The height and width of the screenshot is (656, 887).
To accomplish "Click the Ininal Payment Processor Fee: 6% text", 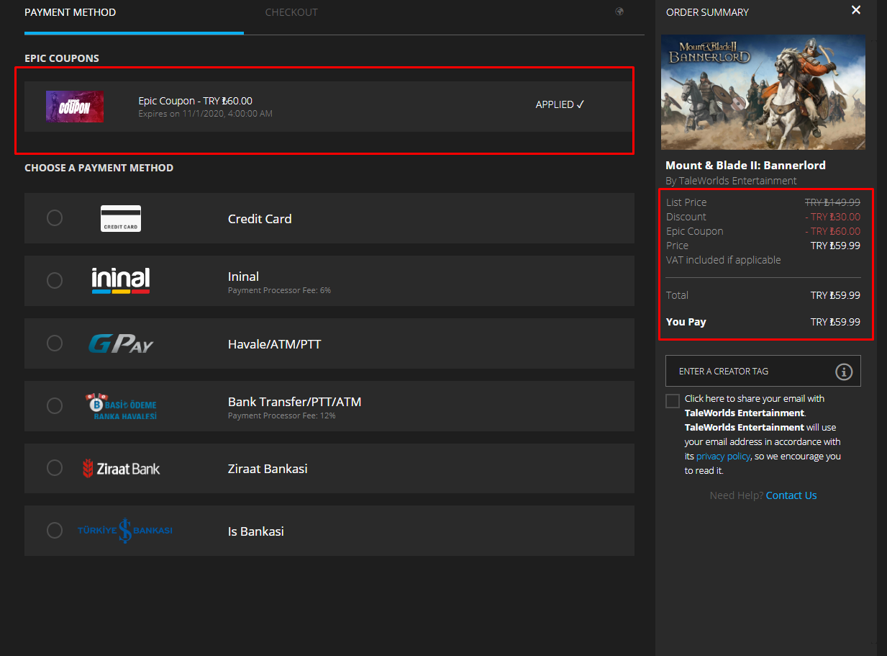I will 279,290.
